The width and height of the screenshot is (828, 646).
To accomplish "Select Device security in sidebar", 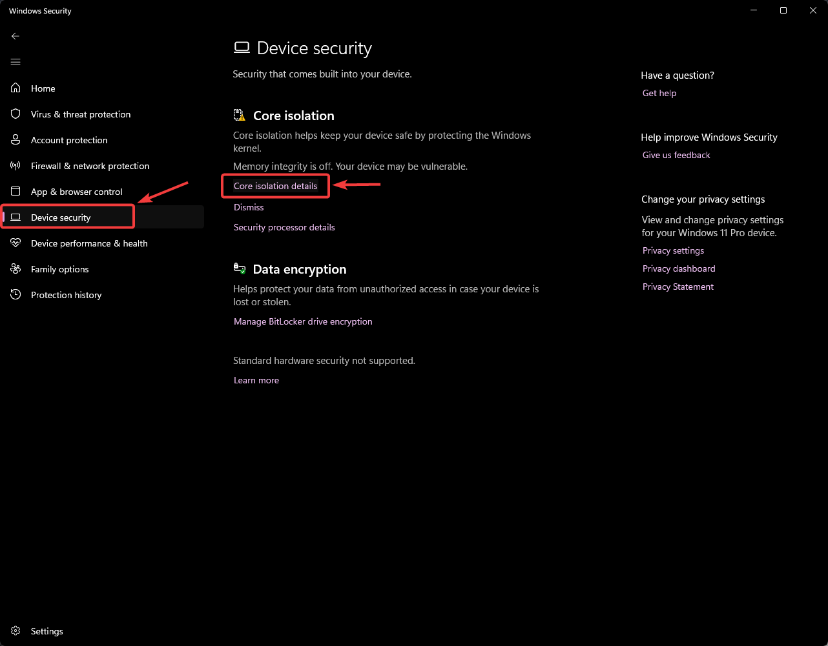I will 61,217.
